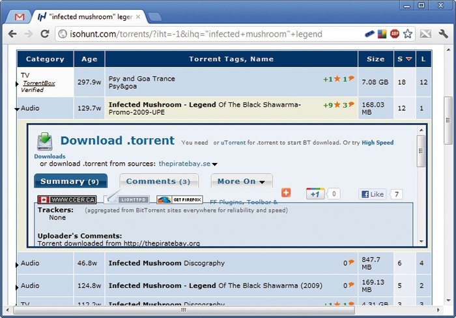456x318 pixels.
Task: Click comment bubble in Discography 46.8w row
Action: coord(351,262)
